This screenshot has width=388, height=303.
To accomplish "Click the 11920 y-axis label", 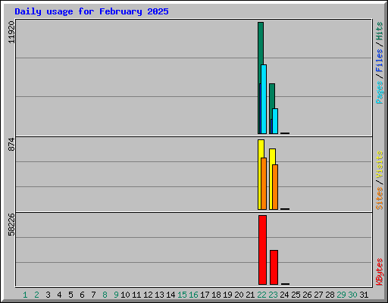I will click(x=11, y=32).
